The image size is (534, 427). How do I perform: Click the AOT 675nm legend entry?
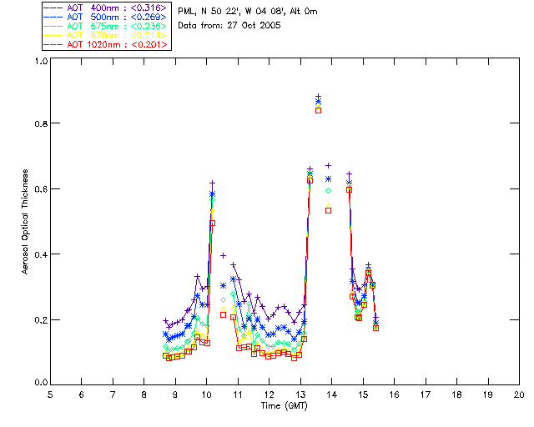pyautogui.click(x=106, y=26)
